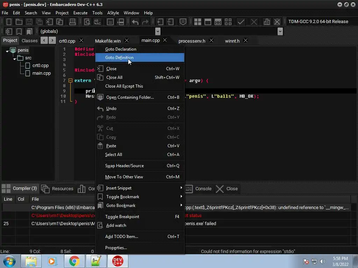The image size is (358, 268).
Task: Click the File column header
Action: [x=35, y=199]
